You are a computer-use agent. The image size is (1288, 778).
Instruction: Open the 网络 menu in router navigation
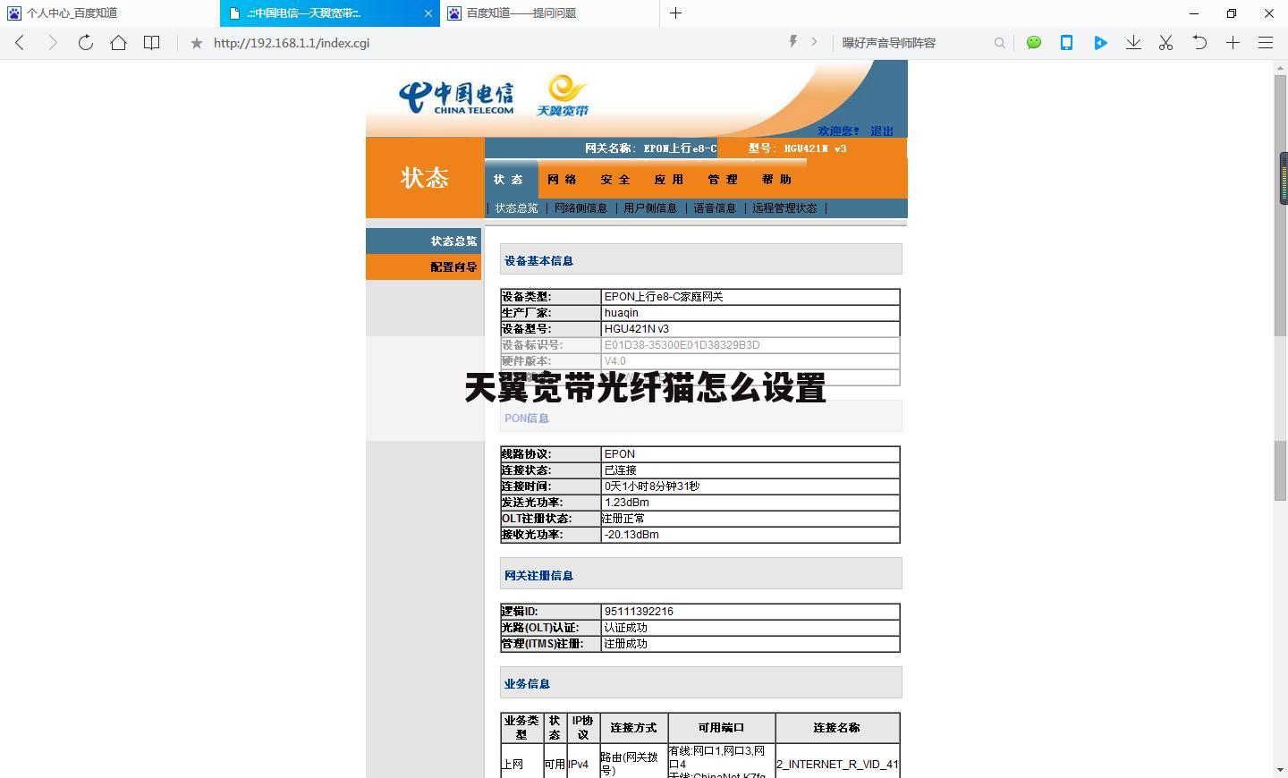(x=562, y=179)
